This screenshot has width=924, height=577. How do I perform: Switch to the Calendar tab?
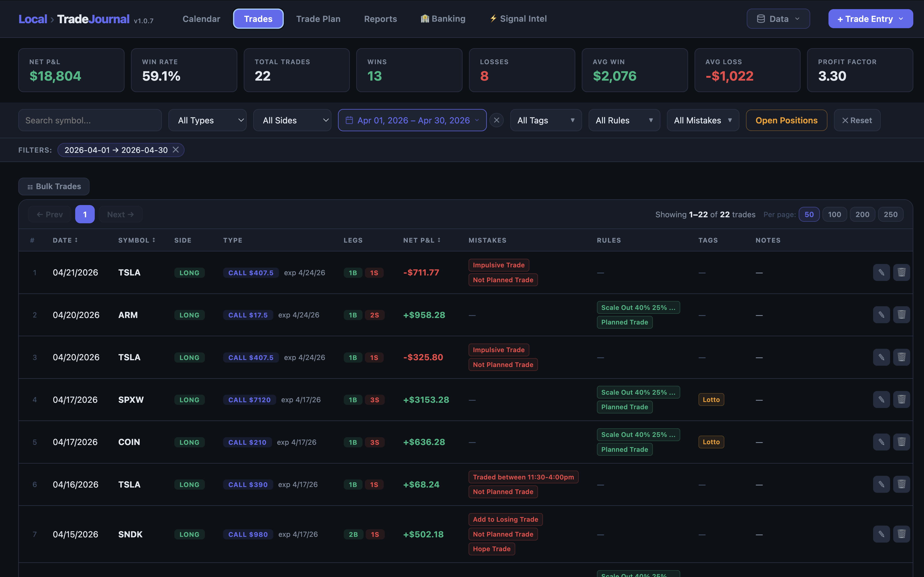point(201,19)
